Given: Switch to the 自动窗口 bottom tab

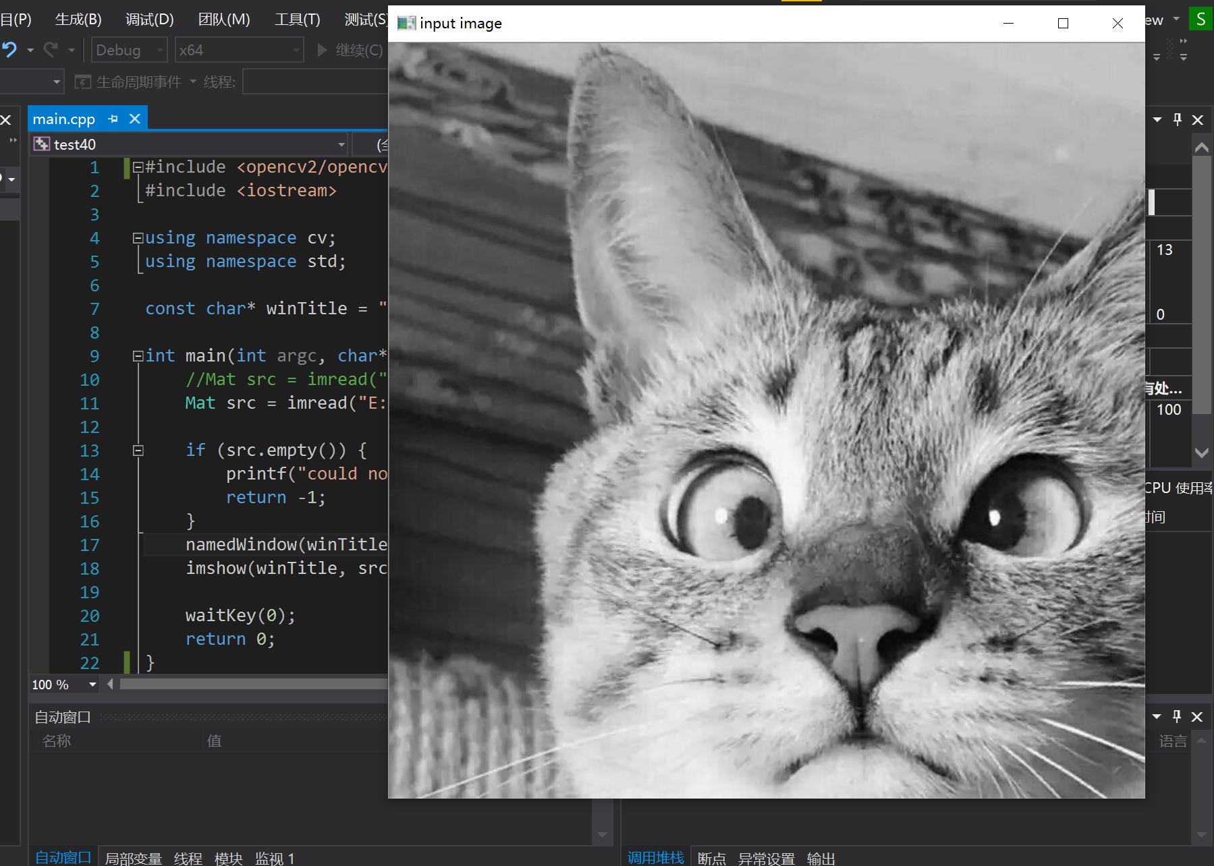Looking at the screenshot, I should point(63,857).
